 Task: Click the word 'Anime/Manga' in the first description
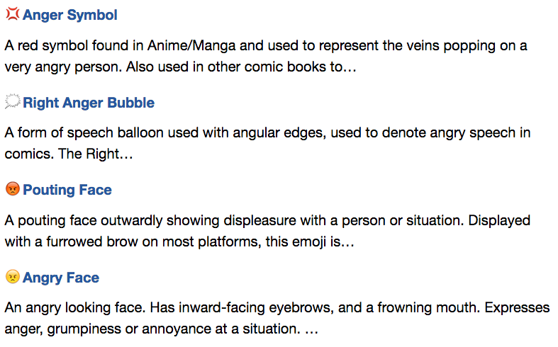click(x=191, y=46)
